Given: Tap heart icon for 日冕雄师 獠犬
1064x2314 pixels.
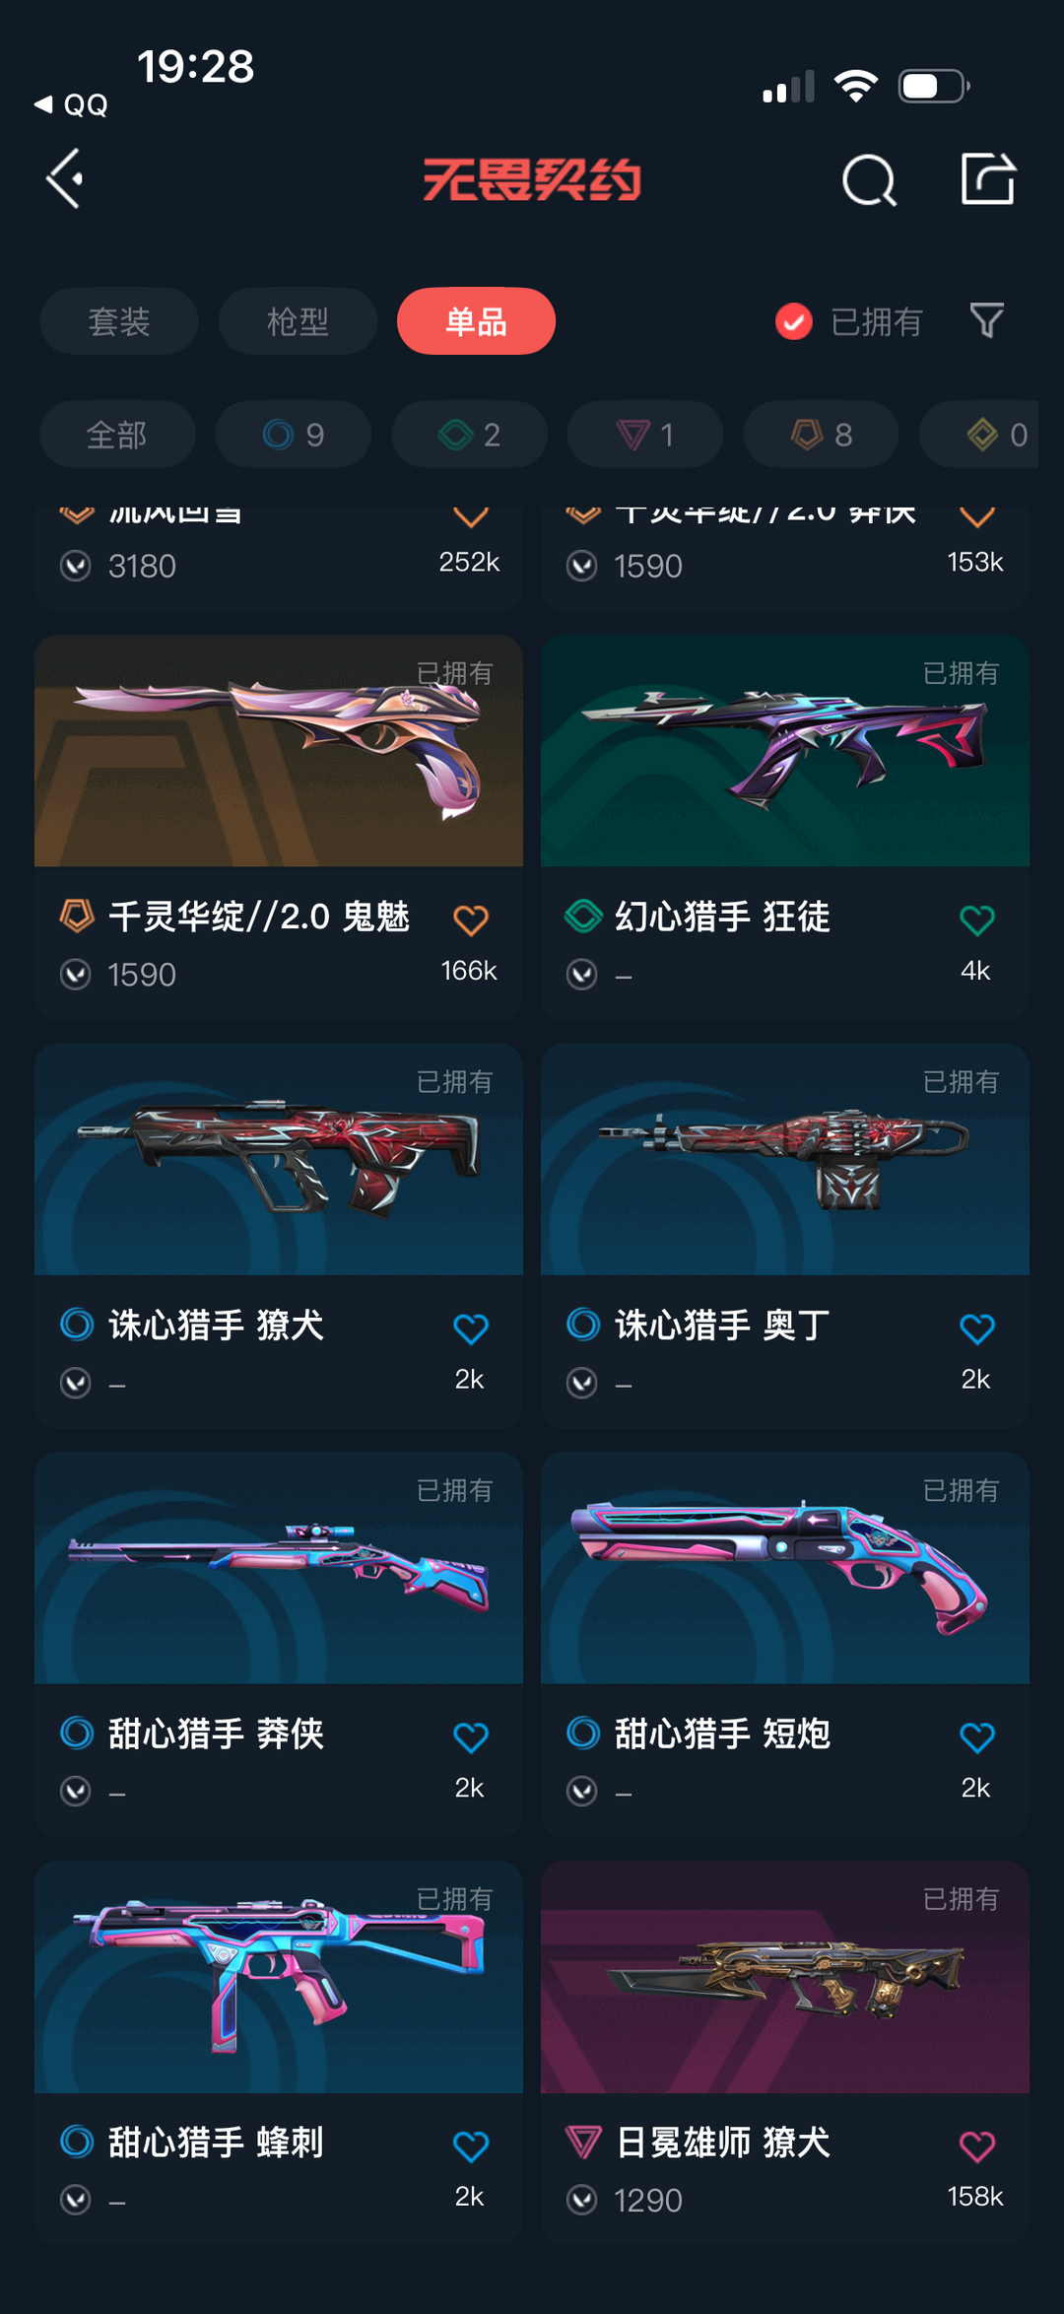Looking at the screenshot, I should click(977, 2145).
